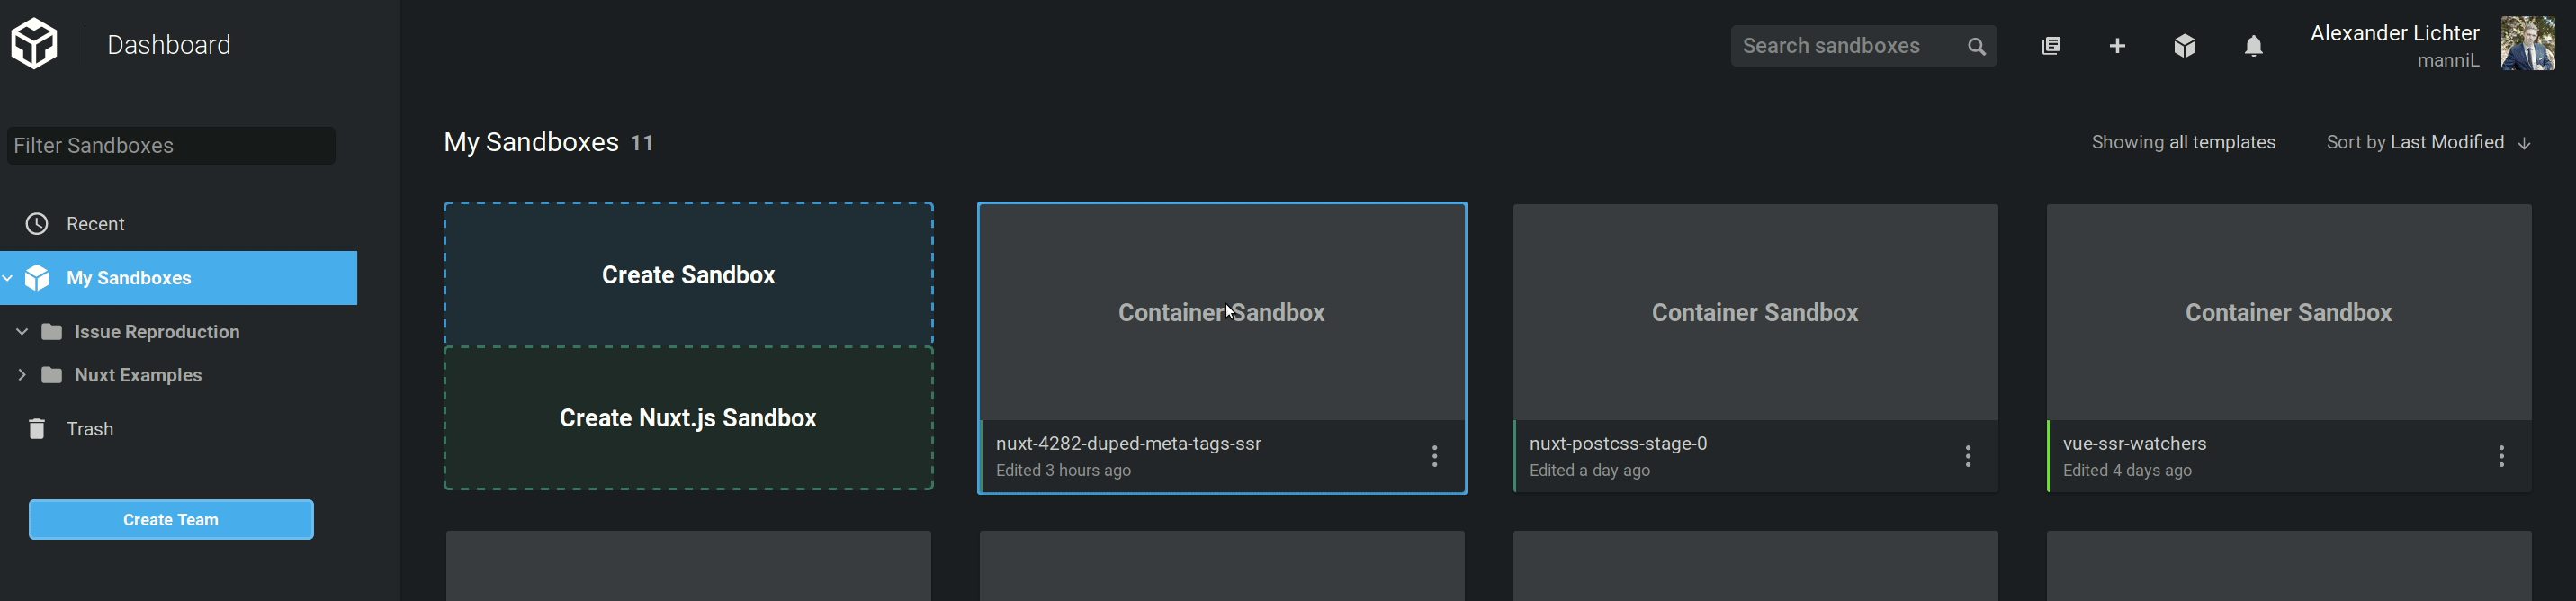The image size is (2576, 601).
Task: Click the plus new sandbox icon
Action: click(x=2117, y=46)
